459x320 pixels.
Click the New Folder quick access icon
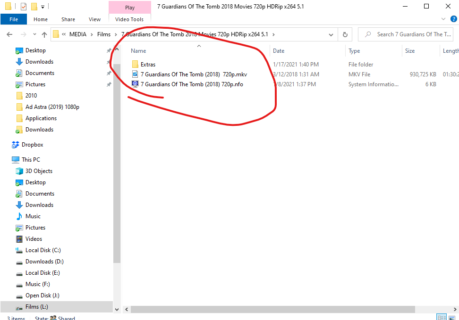(x=34, y=6)
